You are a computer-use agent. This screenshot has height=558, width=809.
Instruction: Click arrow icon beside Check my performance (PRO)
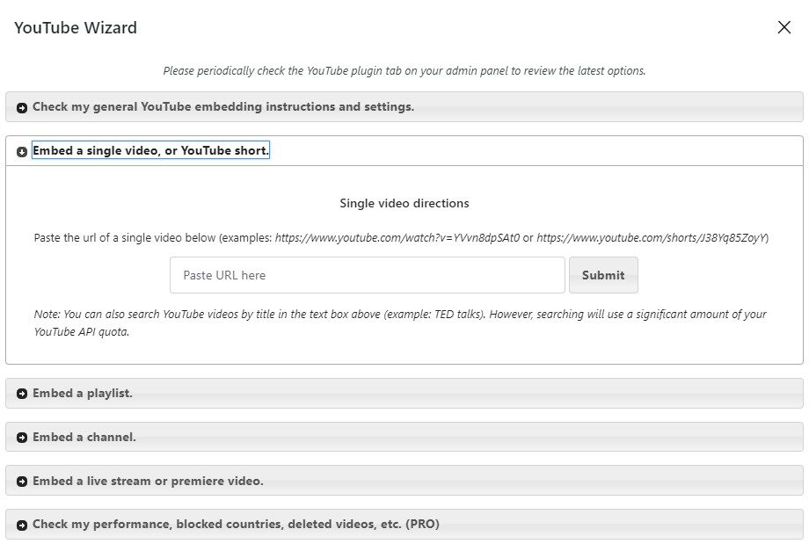[x=22, y=525]
